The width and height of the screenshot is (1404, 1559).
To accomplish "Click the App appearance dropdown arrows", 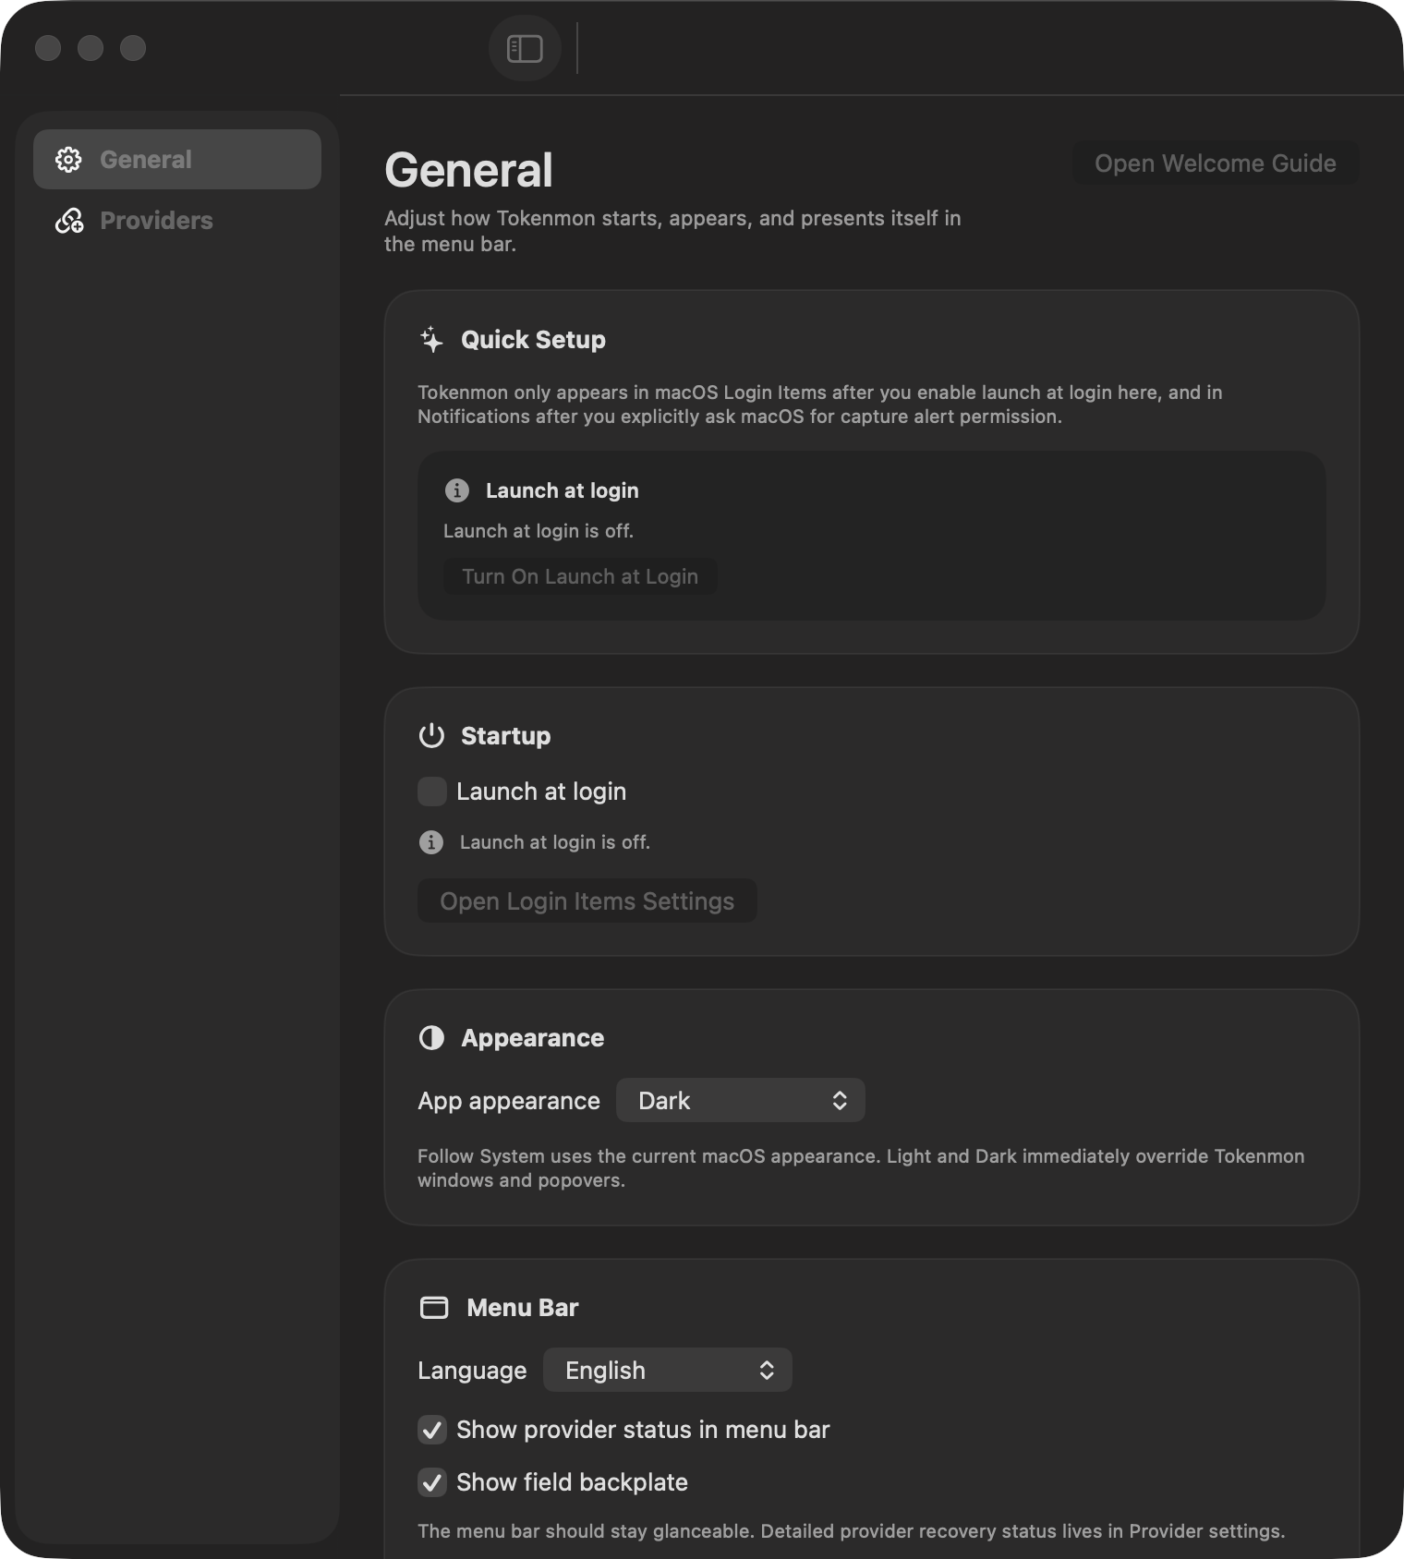I will 840,1100.
